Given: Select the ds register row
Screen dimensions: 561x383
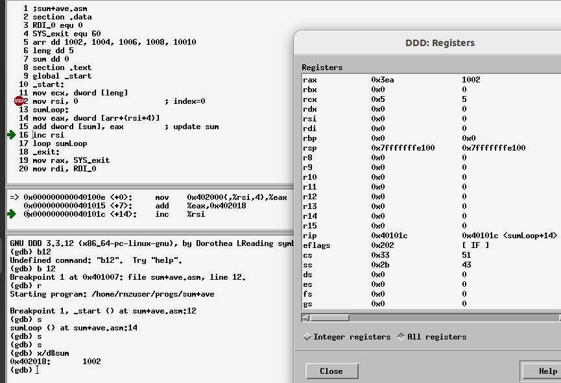Looking at the screenshot, I should (x=431, y=274).
